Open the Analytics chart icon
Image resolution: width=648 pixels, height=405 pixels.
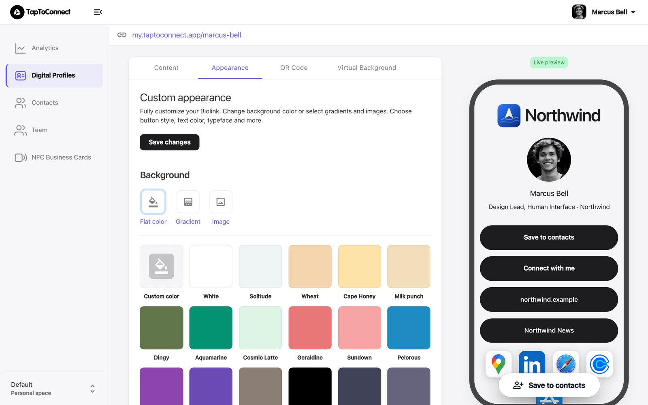point(20,48)
